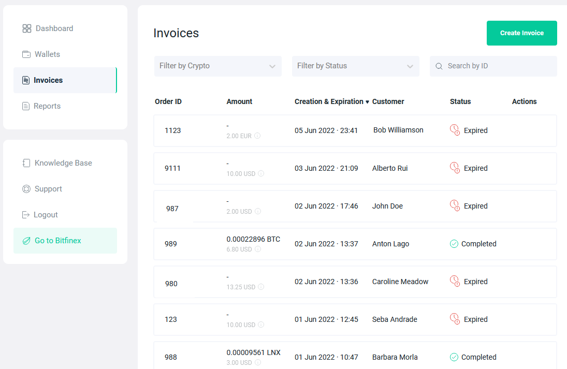The image size is (567, 369).
Task: Click order ID 9111
Action: [172, 168]
